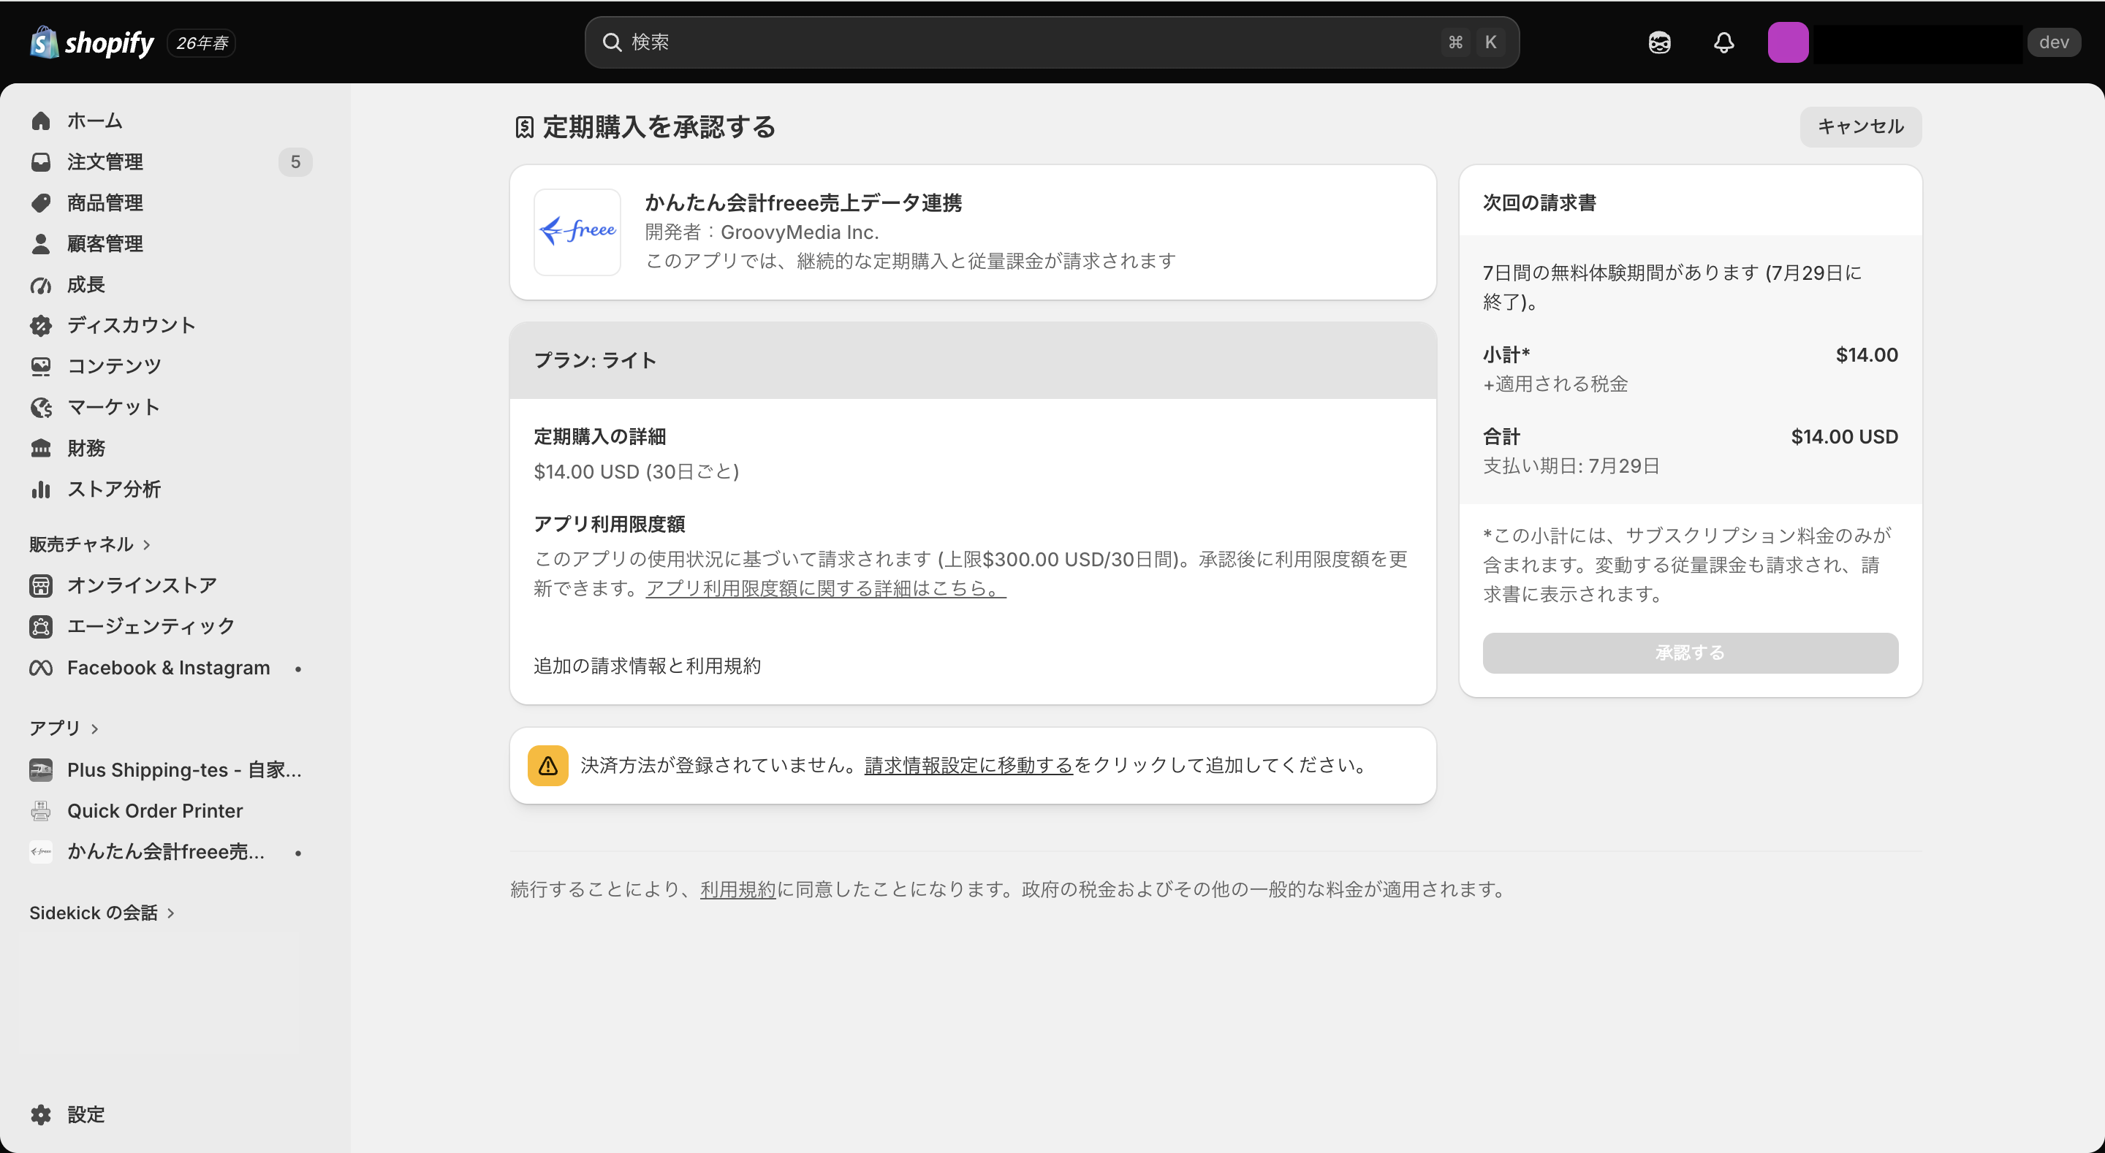The height and width of the screenshot is (1153, 2105).
Task: Open アプリ利用限度額に関する詳細はこちら link
Action: 825,588
